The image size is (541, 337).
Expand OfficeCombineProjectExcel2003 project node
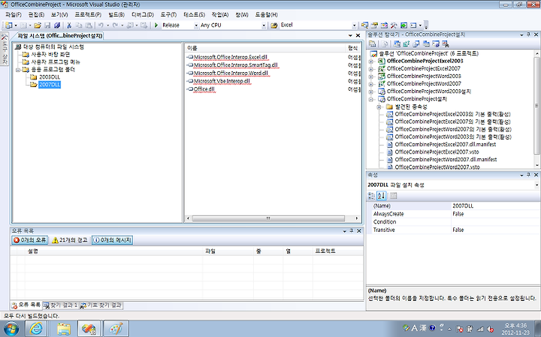(x=371, y=62)
